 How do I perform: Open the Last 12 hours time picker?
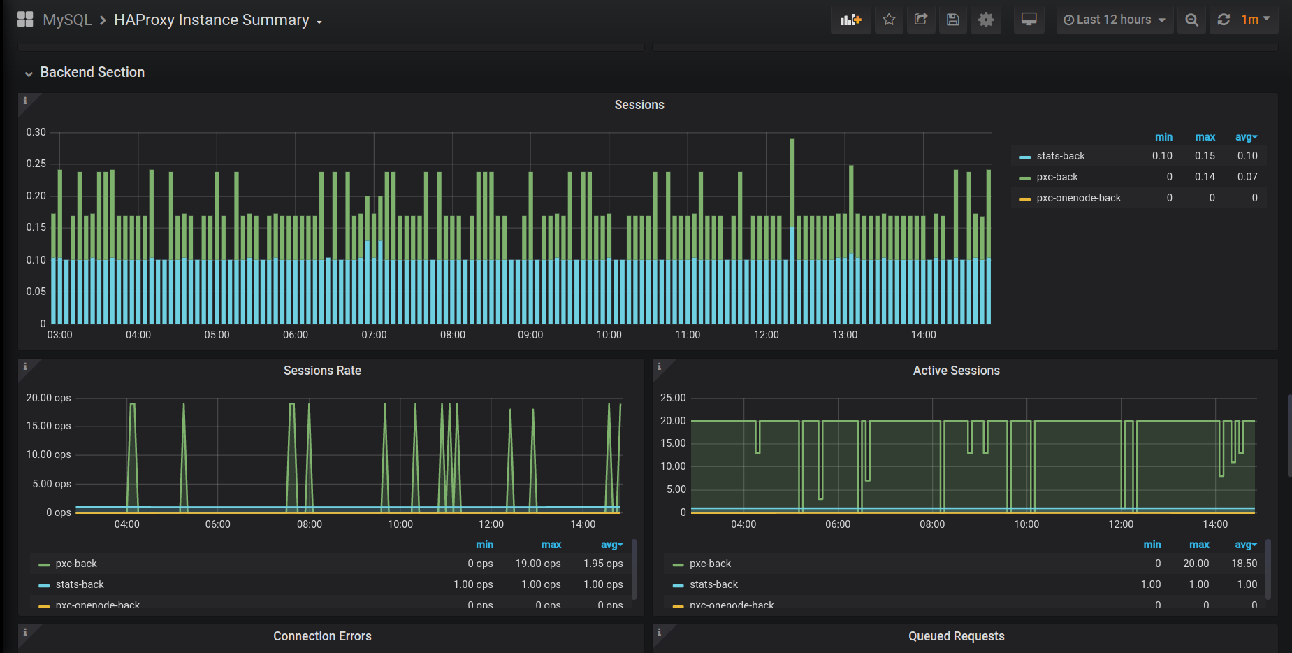[1114, 20]
